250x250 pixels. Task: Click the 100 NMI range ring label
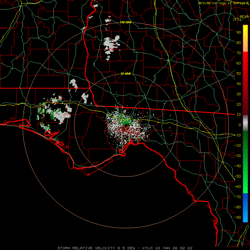click(x=126, y=22)
